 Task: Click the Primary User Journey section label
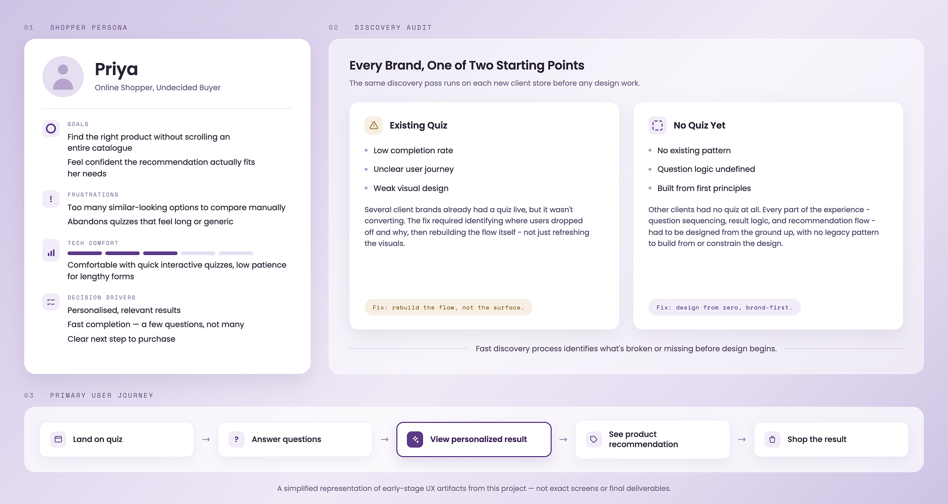click(102, 396)
